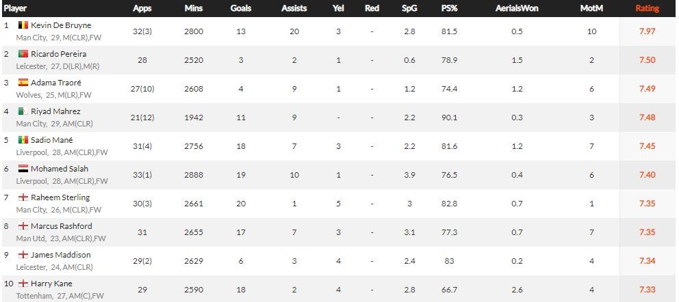Click the Senegal flag beside Sadio Mané
The height and width of the screenshot is (302, 679).
[22, 140]
